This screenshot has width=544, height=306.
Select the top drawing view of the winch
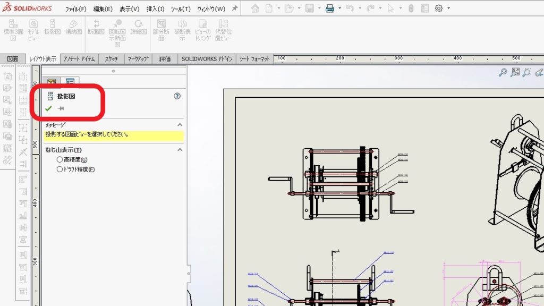point(340,183)
